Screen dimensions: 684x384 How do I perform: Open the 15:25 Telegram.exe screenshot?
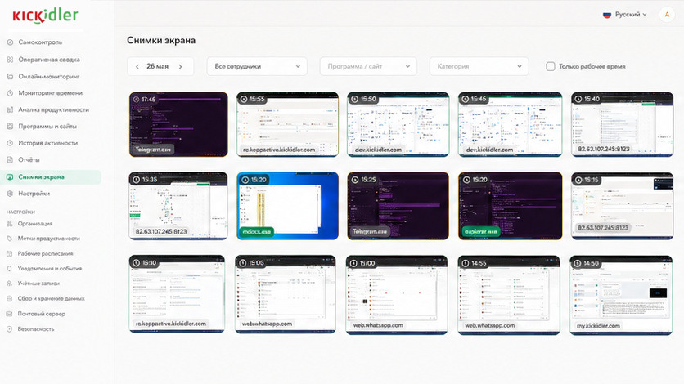click(398, 206)
